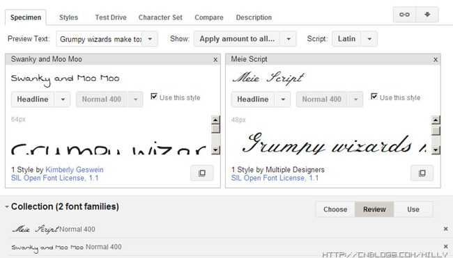The width and height of the screenshot is (453, 258).
Task: Open Kimberly Geswein designer link
Action: (75, 170)
